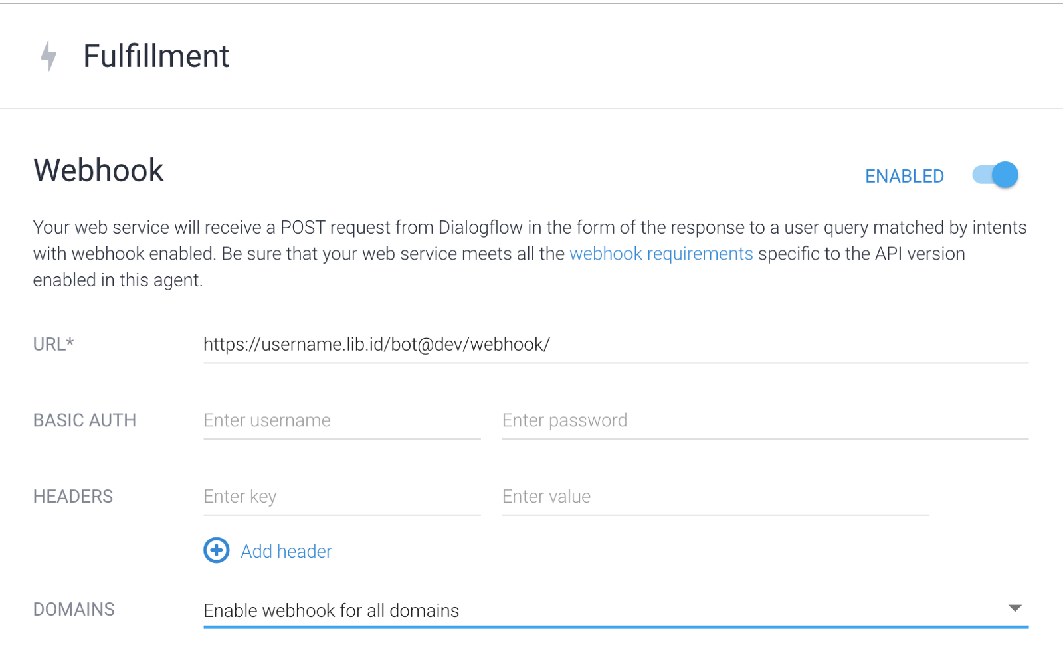The height and width of the screenshot is (664, 1063).
Task: Click the ENABLED label beside the switch
Action: click(x=904, y=176)
